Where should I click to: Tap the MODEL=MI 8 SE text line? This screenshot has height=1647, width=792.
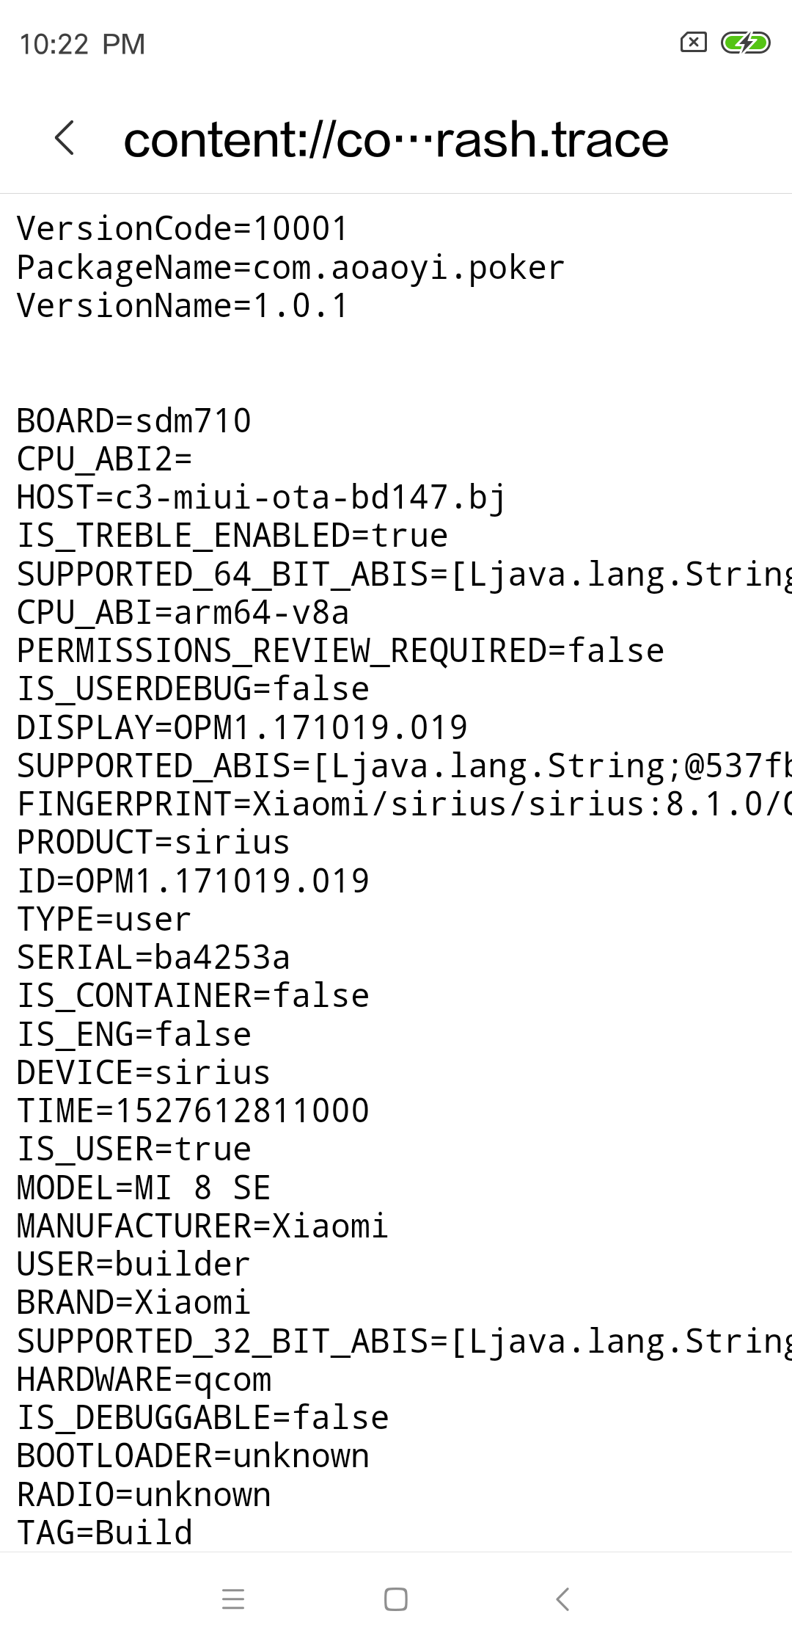144,1187
